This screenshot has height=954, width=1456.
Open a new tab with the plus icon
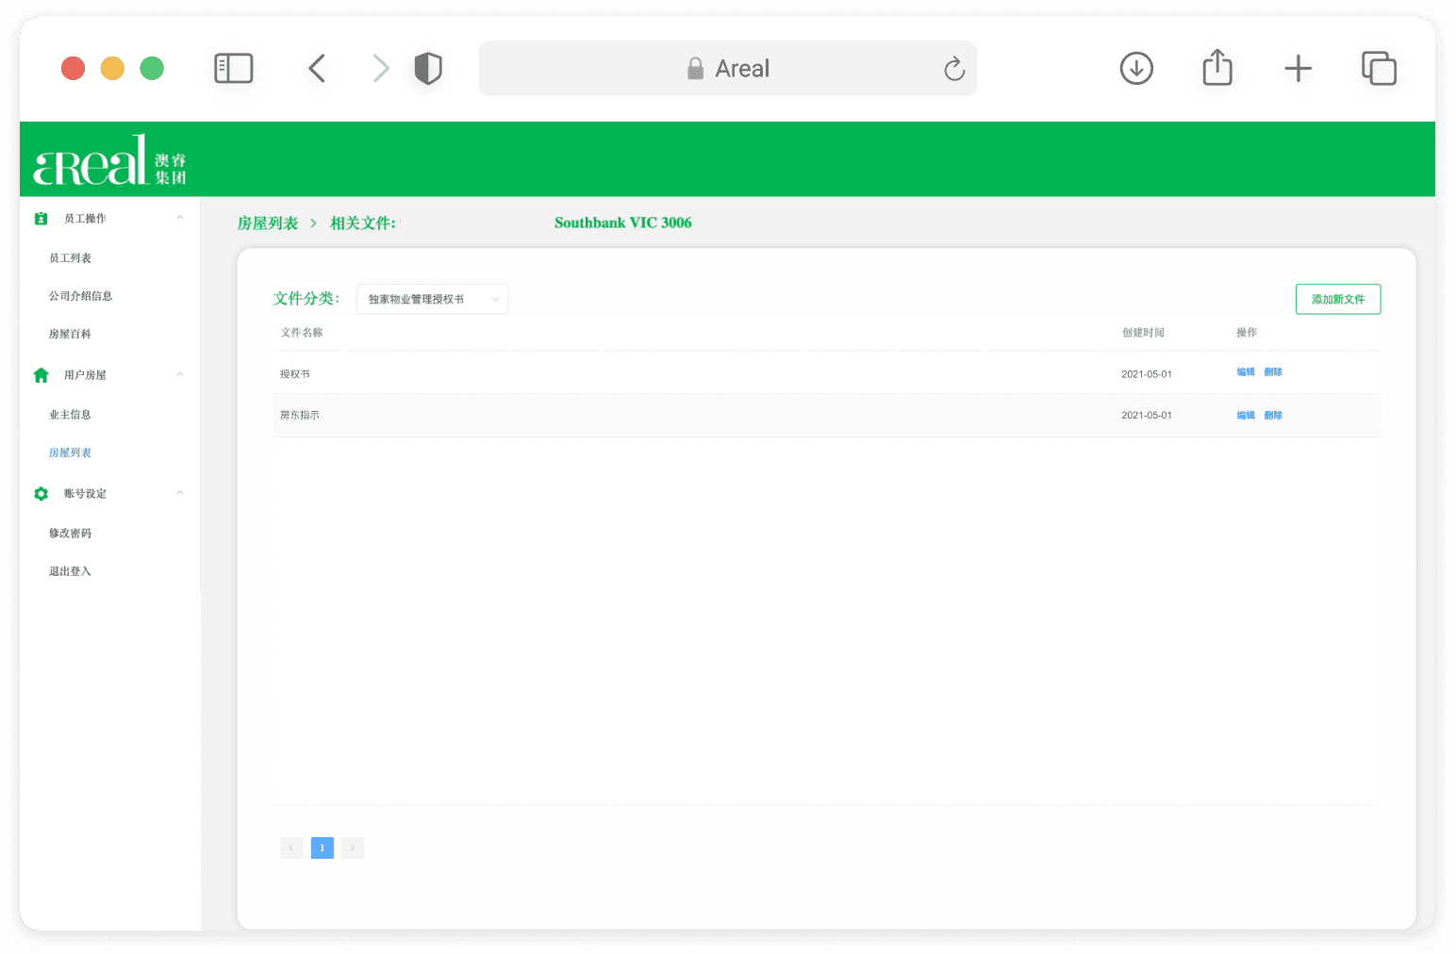[1299, 69]
